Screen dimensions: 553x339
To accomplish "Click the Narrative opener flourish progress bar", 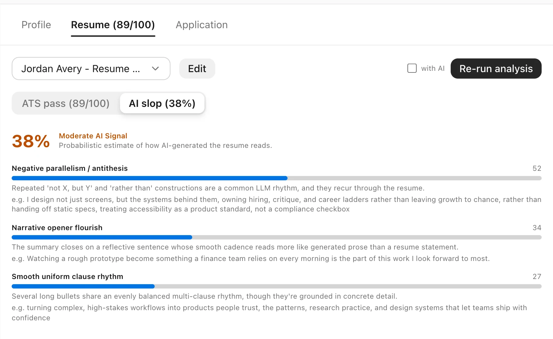I will tap(276, 237).
